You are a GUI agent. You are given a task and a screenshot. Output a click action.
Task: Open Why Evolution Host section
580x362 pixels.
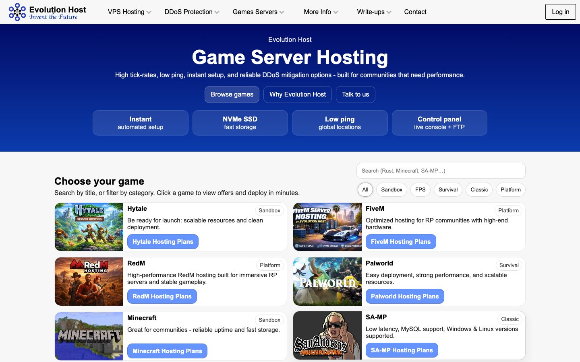pyautogui.click(x=298, y=95)
